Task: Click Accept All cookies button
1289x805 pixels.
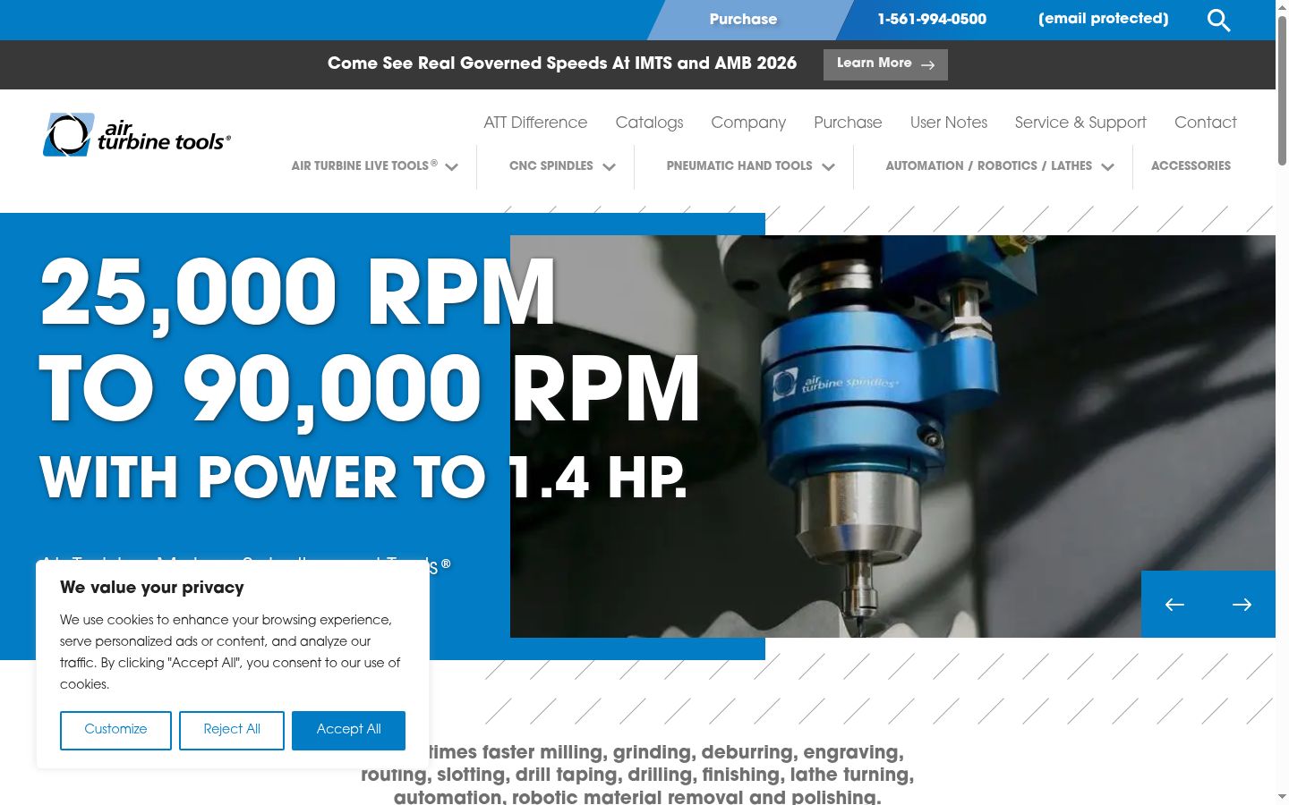Action: (x=348, y=730)
